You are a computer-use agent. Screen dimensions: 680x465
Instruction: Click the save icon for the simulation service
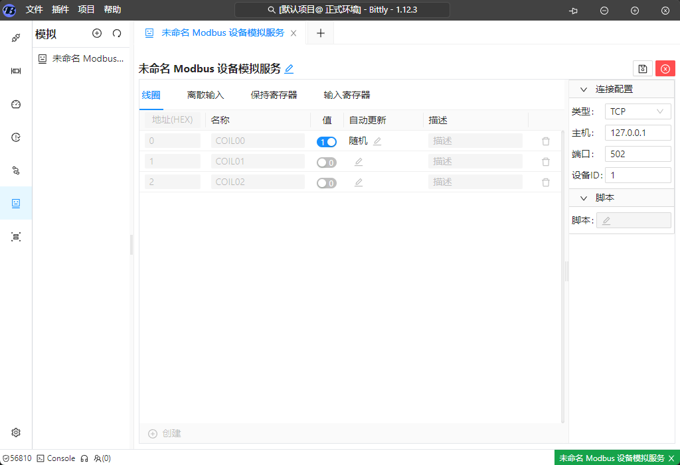tap(642, 68)
